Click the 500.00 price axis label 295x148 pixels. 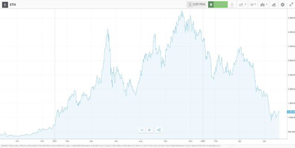(x=292, y=132)
